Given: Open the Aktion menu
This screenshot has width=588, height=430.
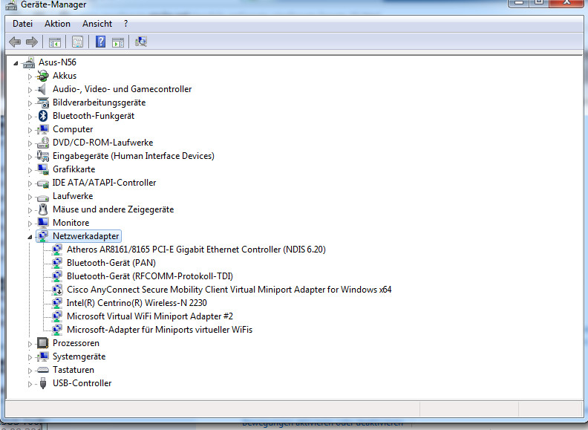Looking at the screenshot, I should point(57,24).
